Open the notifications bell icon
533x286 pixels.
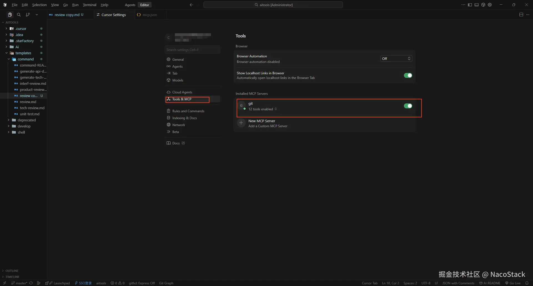[x=527, y=283]
